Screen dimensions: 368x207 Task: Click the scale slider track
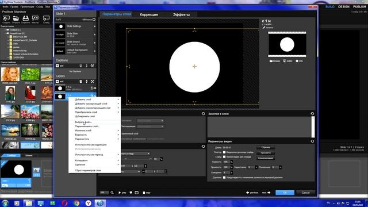click(138, 159)
